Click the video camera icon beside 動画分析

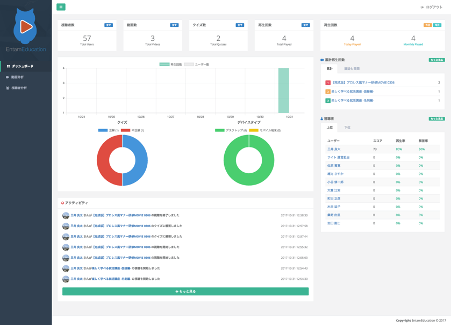pos(8,77)
